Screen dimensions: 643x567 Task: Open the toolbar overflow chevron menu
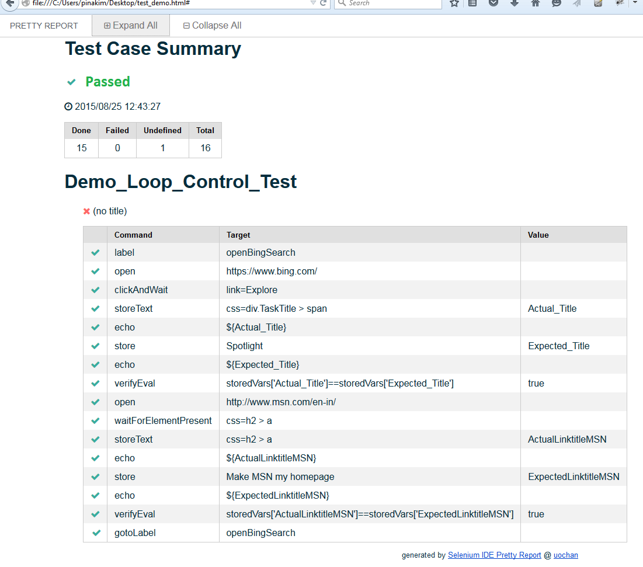[x=635, y=4]
